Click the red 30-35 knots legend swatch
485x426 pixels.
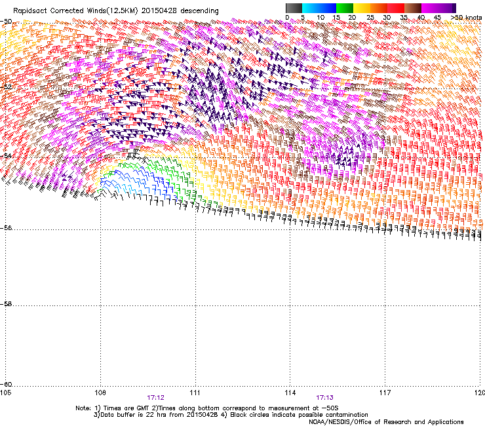point(396,8)
